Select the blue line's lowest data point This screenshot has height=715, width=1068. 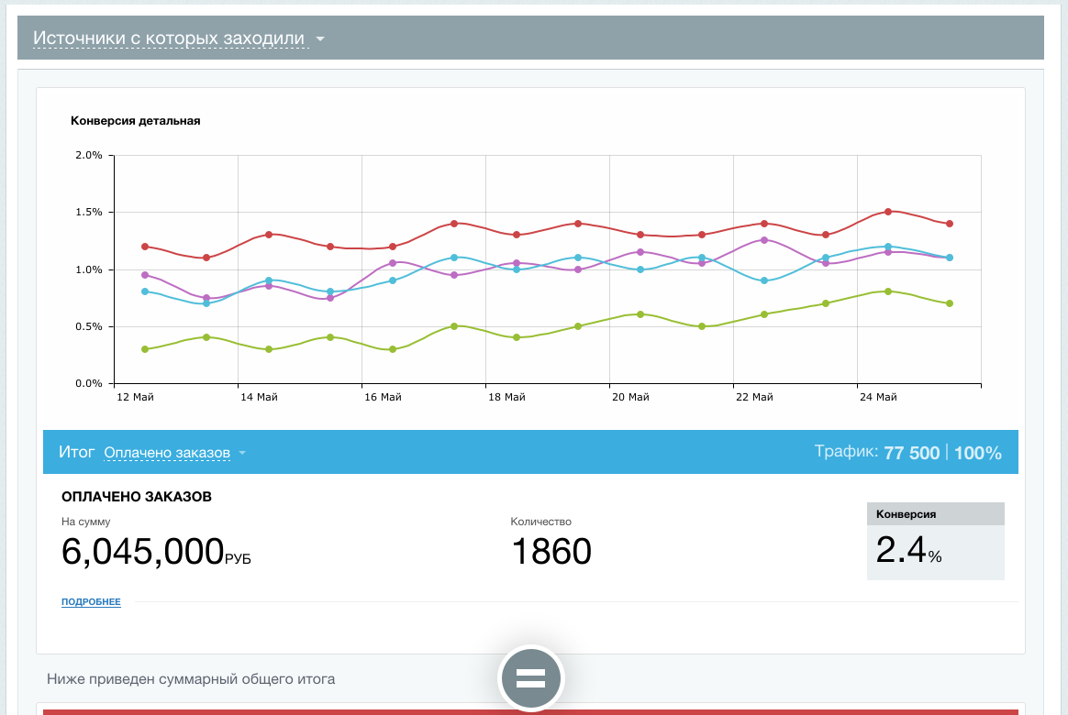coord(206,303)
